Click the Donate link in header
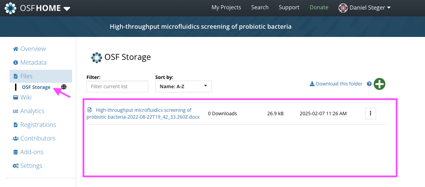Viewport: 425px width, 187px height. (x=319, y=8)
